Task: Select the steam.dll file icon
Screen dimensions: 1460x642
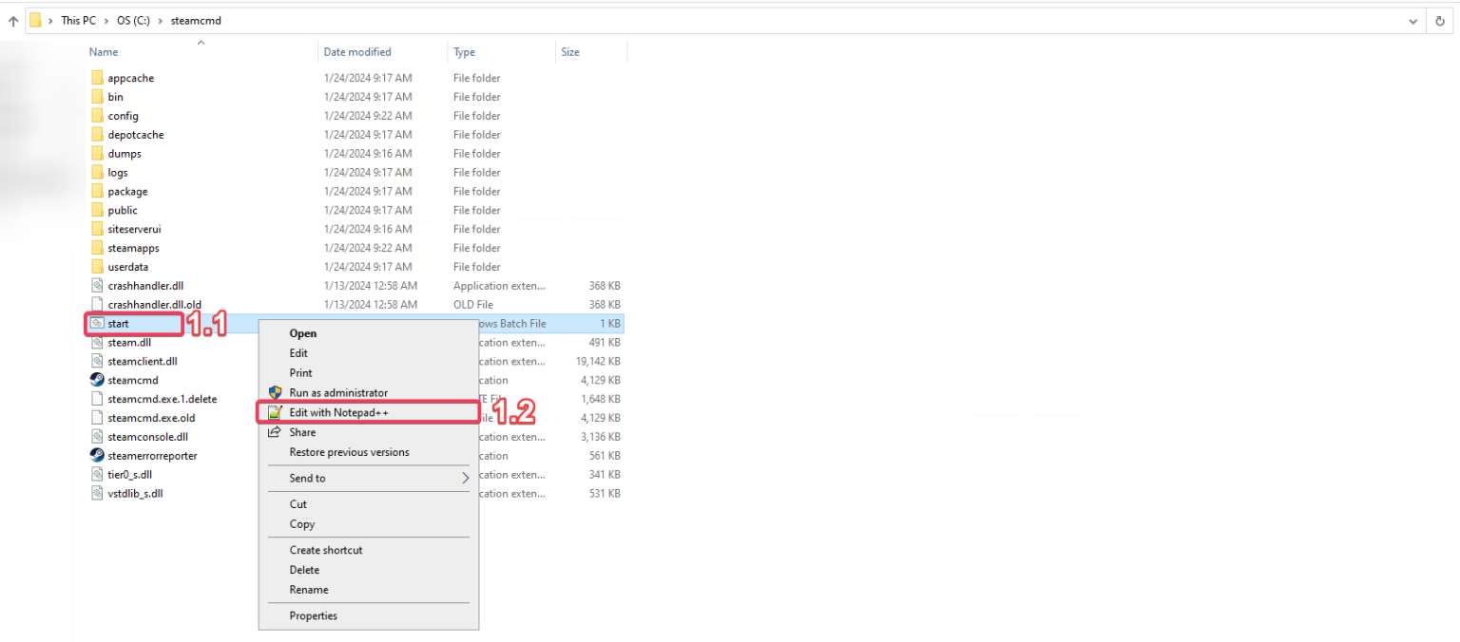Action: (x=97, y=342)
